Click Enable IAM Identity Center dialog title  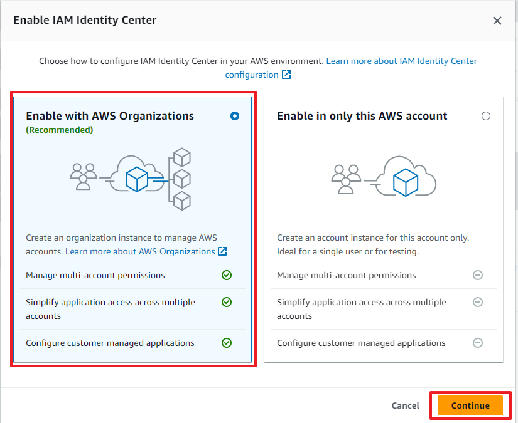pos(85,20)
